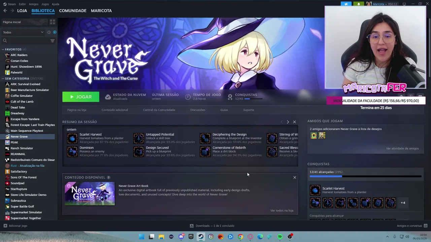The width and height of the screenshot is (431, 242).
Task: Open the Jogos menu
Action: tap(45, 4)
